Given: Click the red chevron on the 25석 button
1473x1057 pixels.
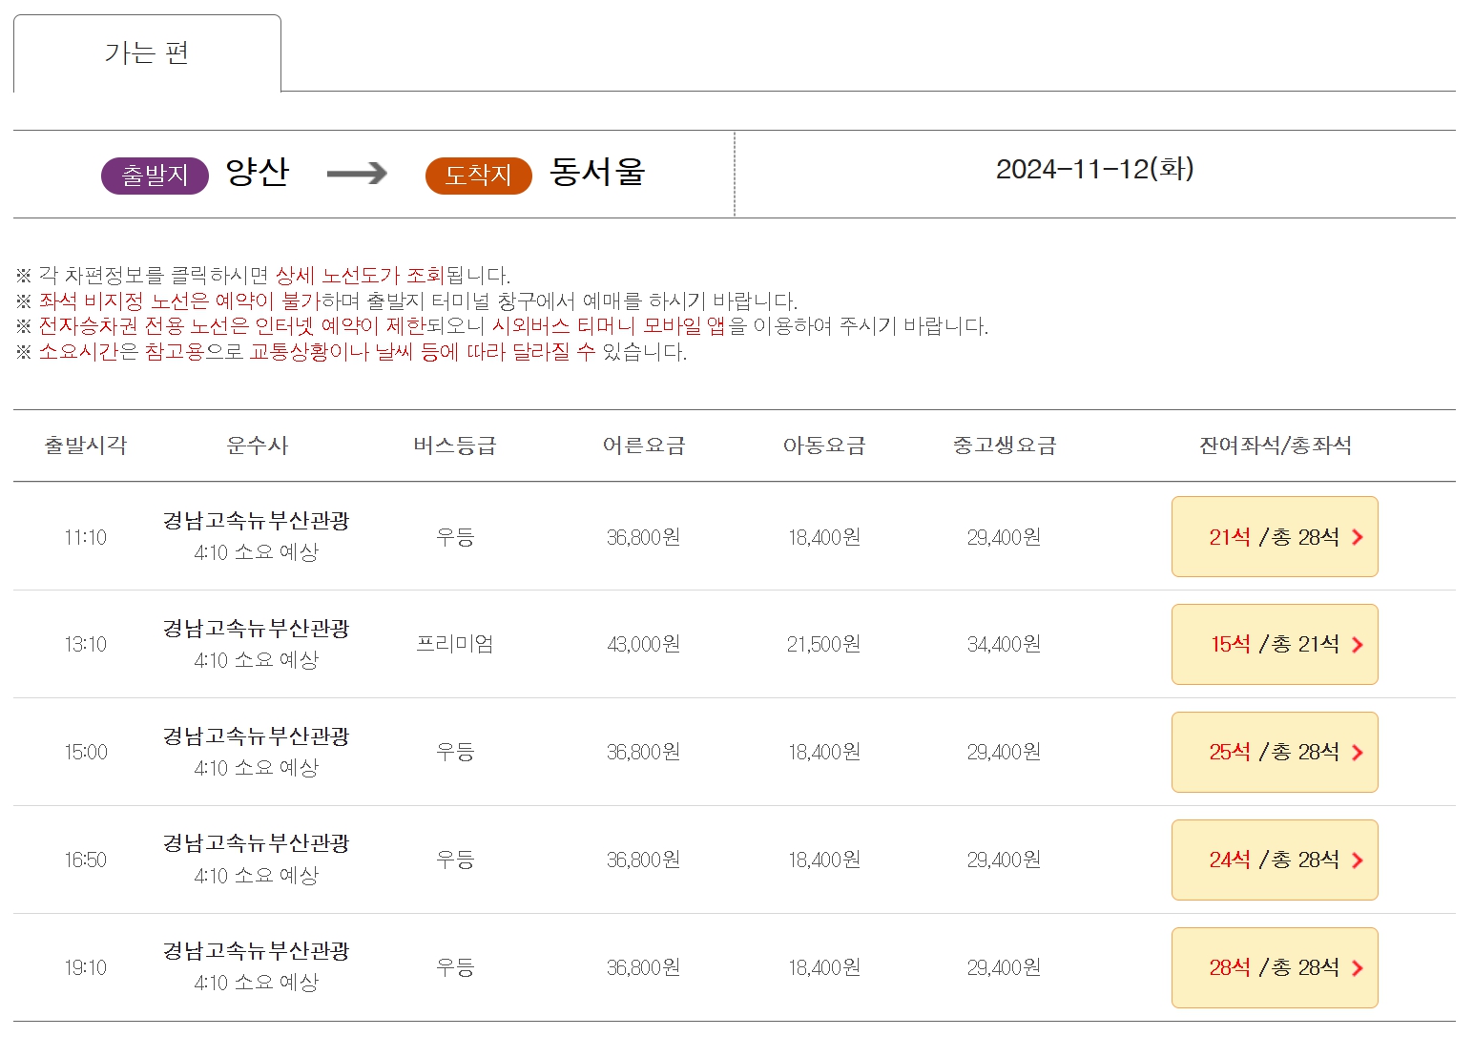Looking at the screenshot, I should click(x=1358, y=753).
